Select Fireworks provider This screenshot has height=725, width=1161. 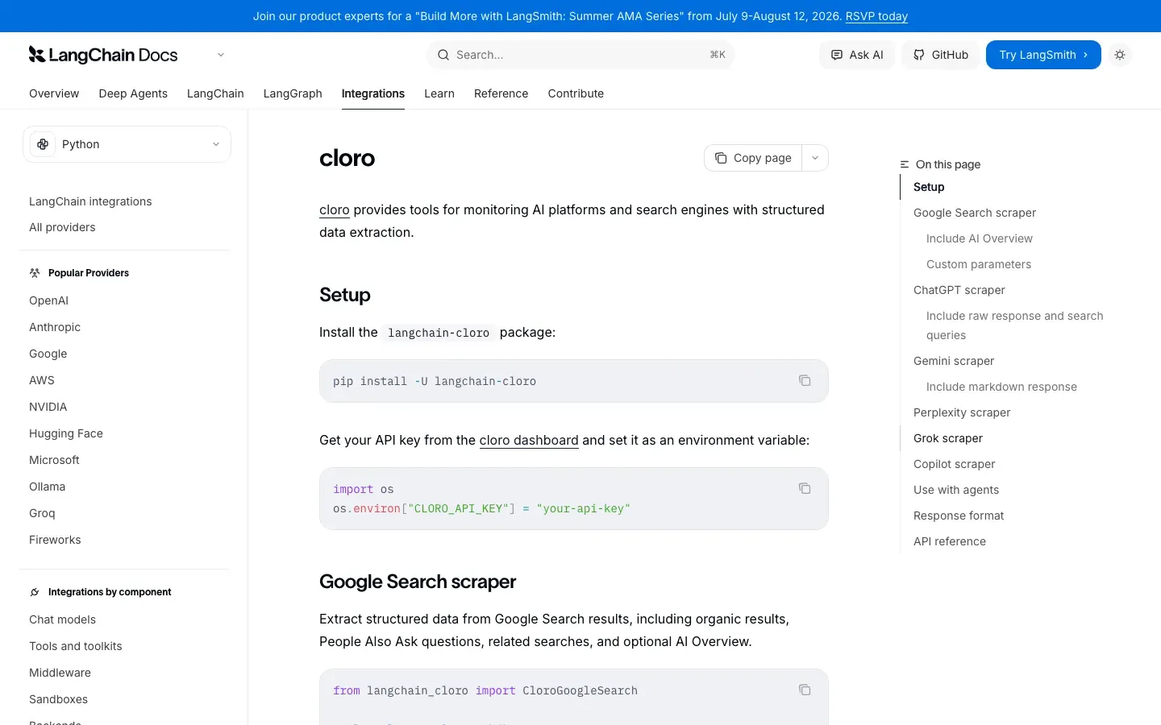[55, 540]
